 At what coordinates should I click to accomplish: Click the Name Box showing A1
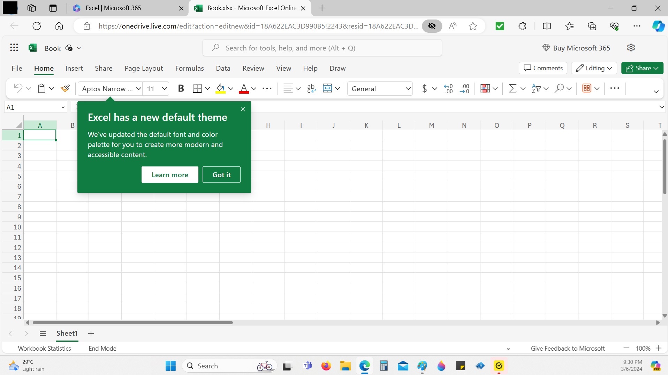click(31, 107)
